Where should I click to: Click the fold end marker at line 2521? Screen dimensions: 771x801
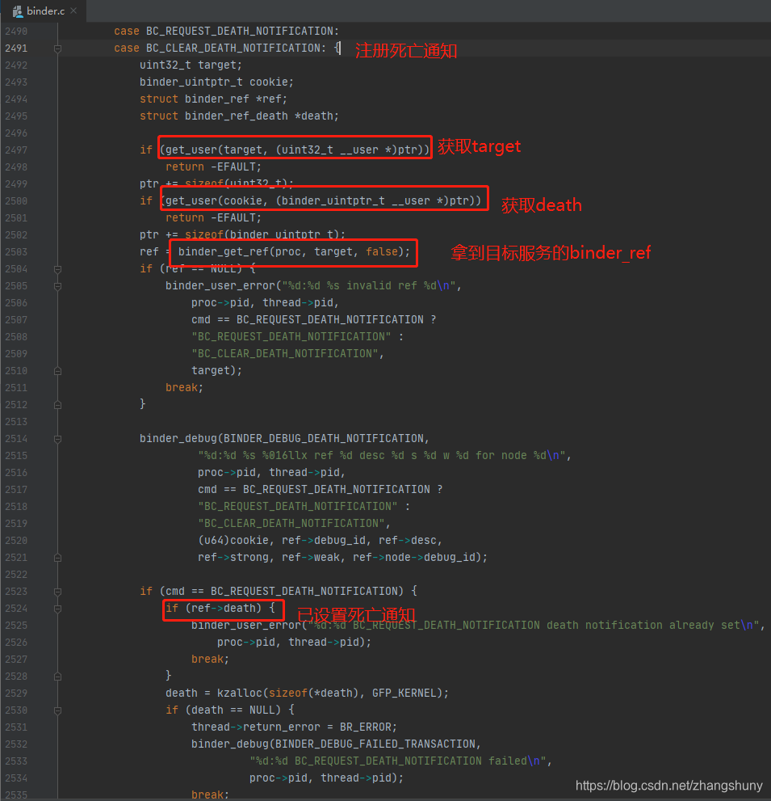pyautogui.click(x=57, y=558)
